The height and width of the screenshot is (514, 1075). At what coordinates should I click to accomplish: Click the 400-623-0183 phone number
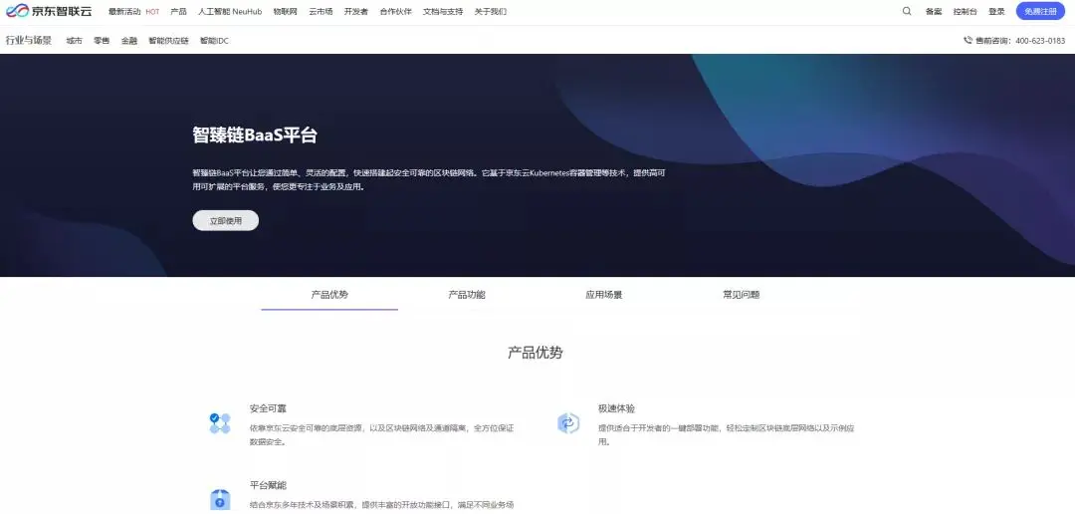[x=1040, y=41]
